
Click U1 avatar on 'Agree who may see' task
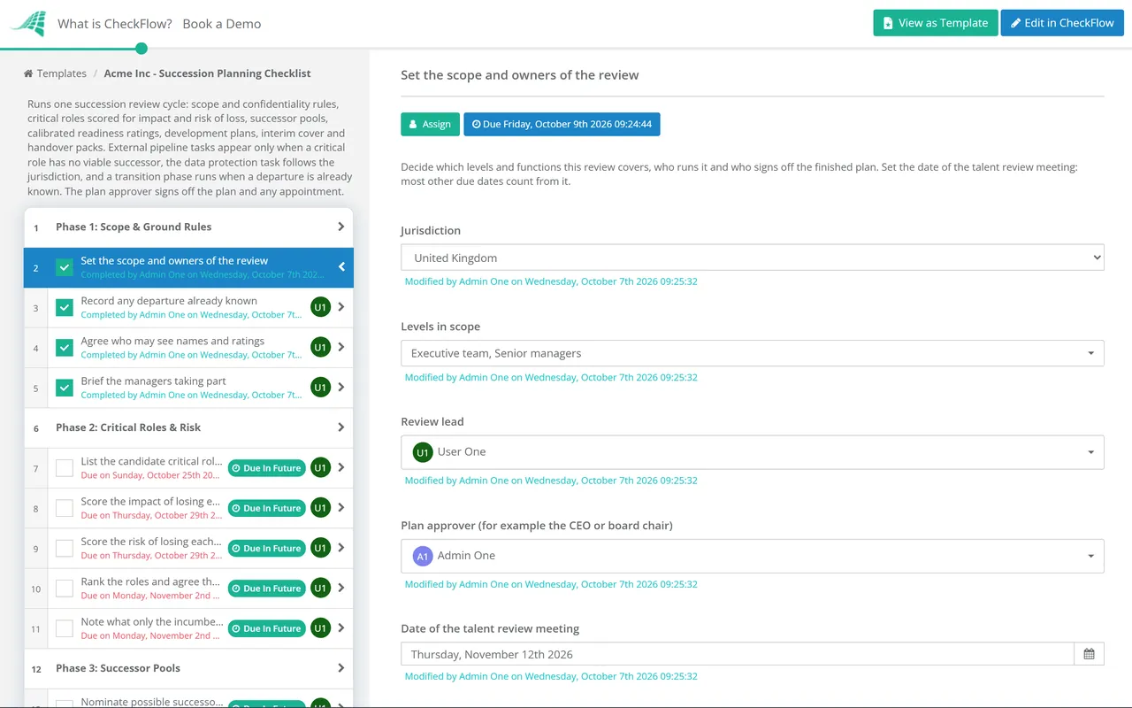[x=320, y=348]
